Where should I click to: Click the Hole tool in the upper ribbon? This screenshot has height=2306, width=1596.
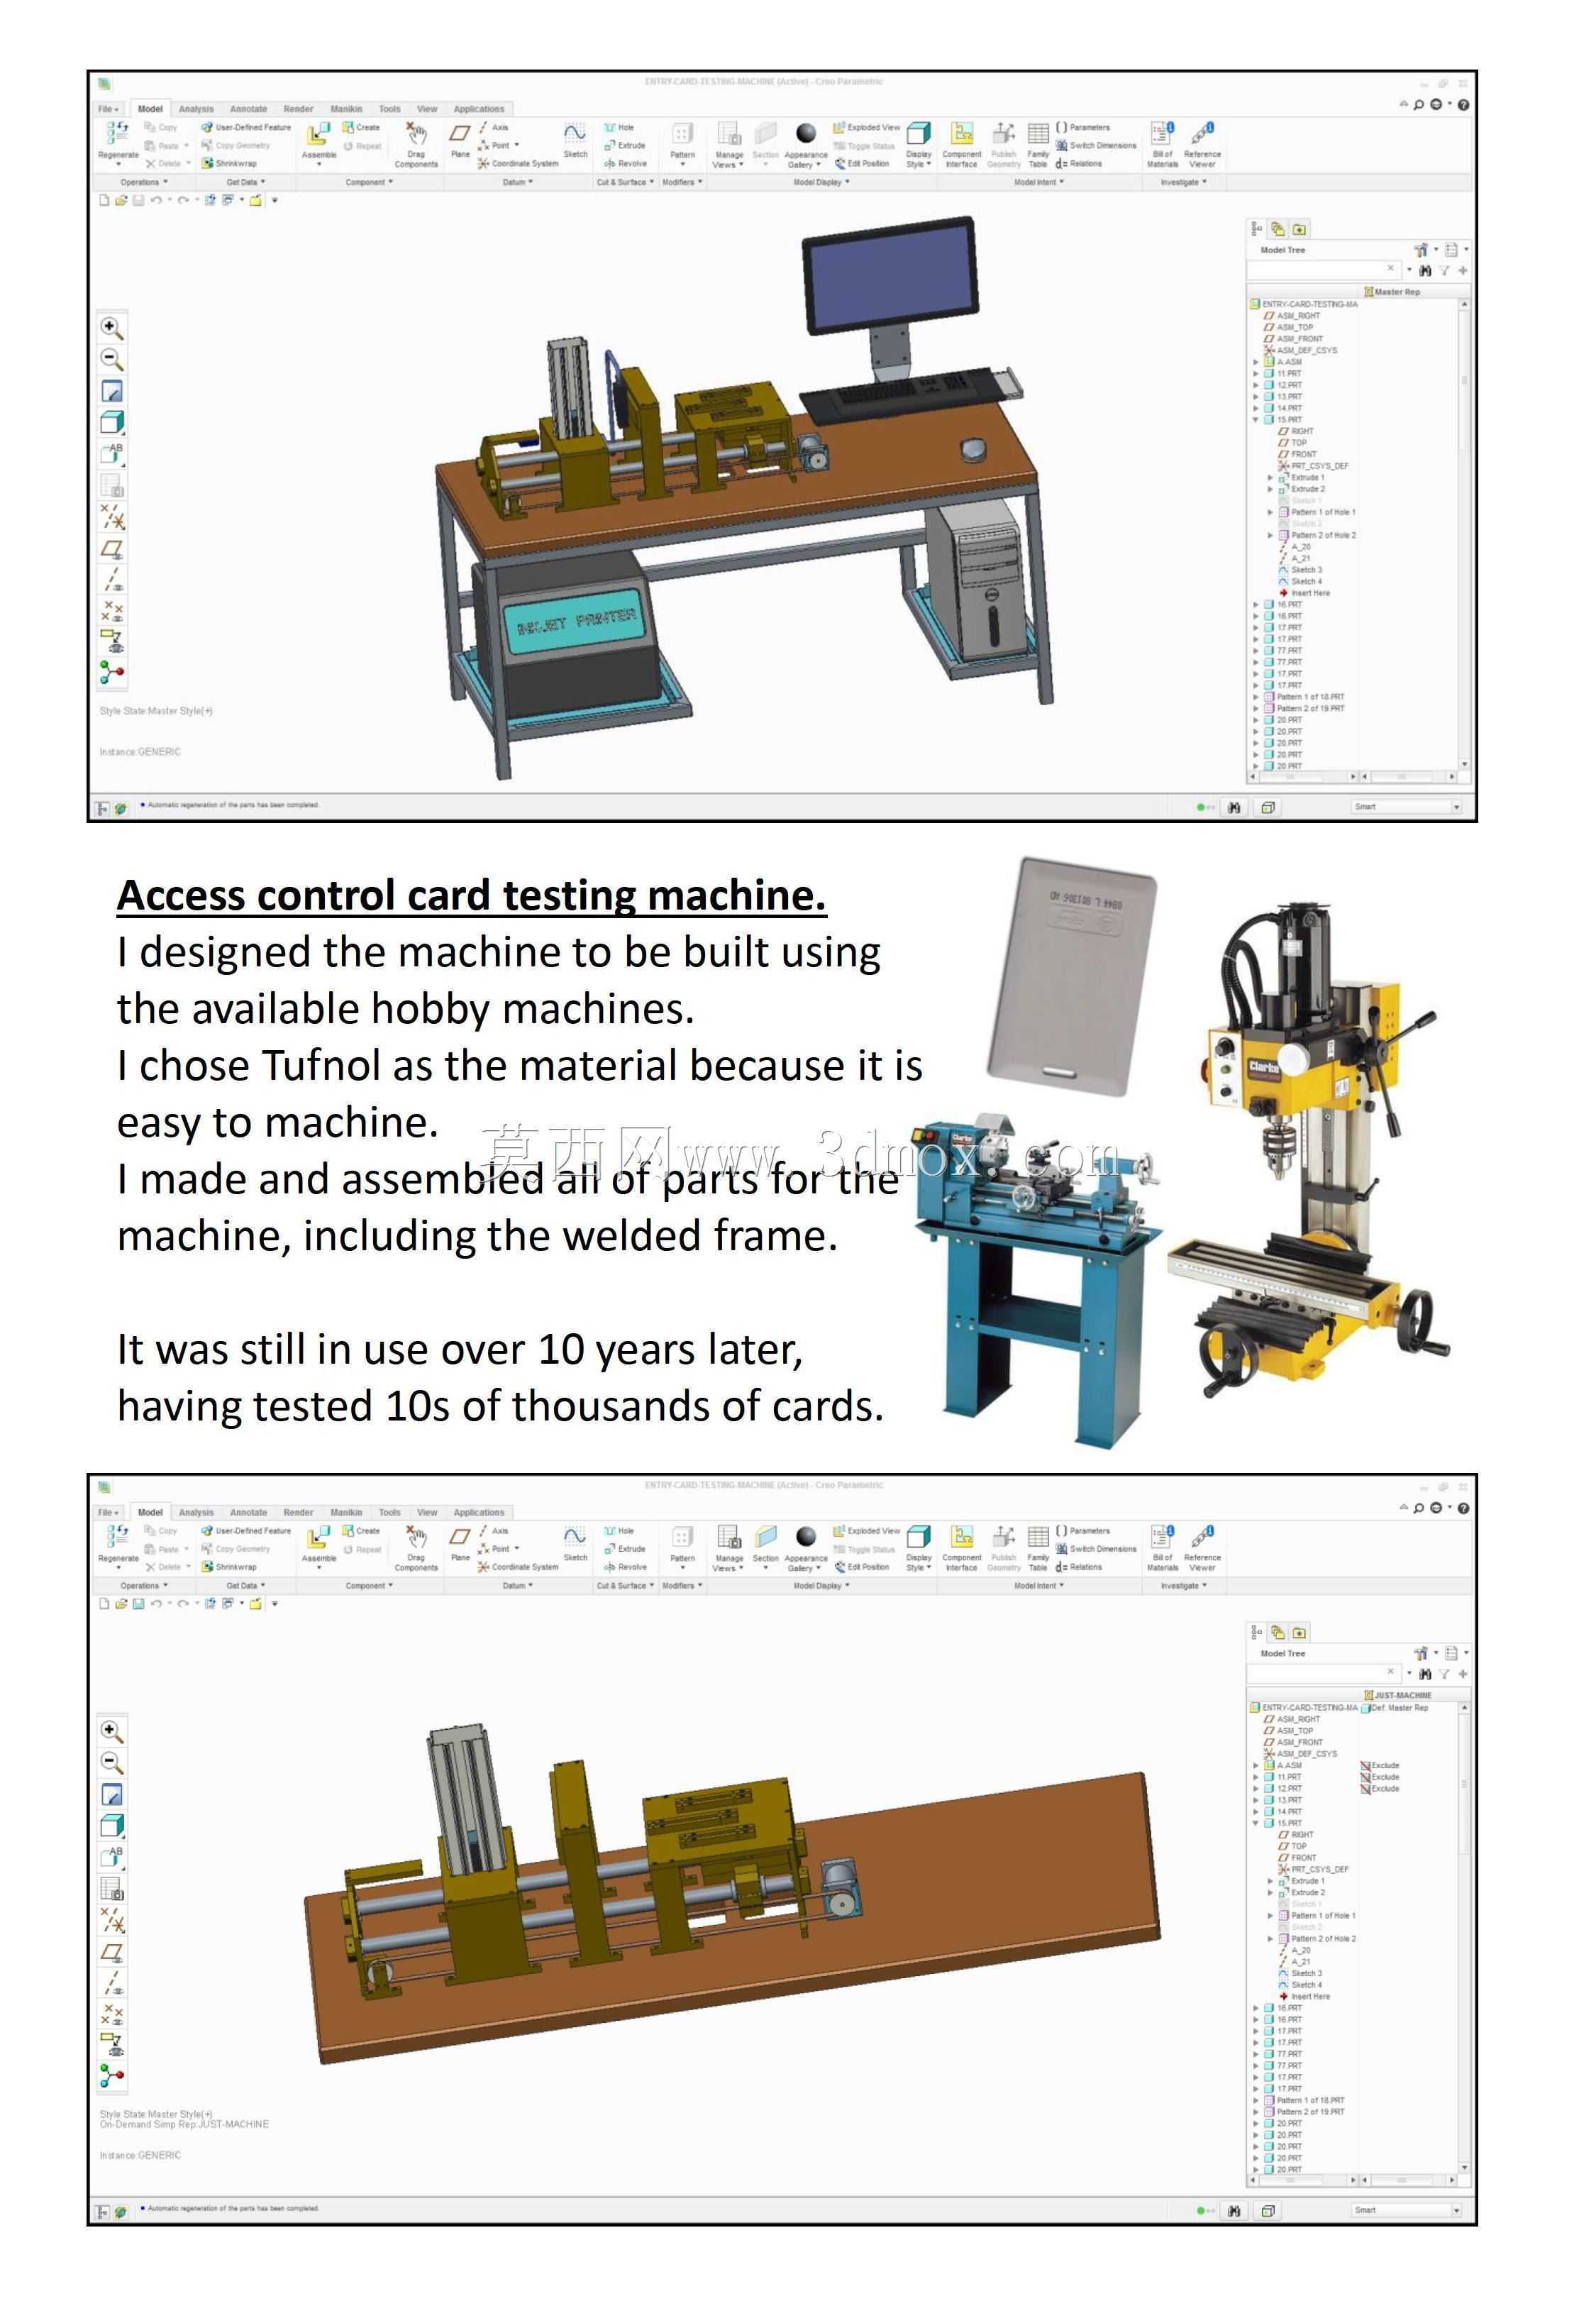(x=619, y=127)
